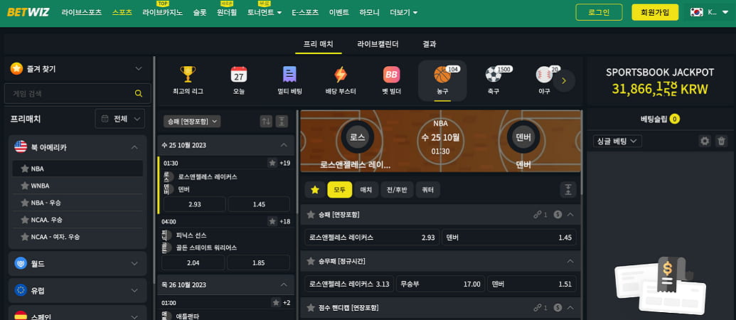
Task: Click the betslip settings gear icon
Action: (x=705, y=141)
